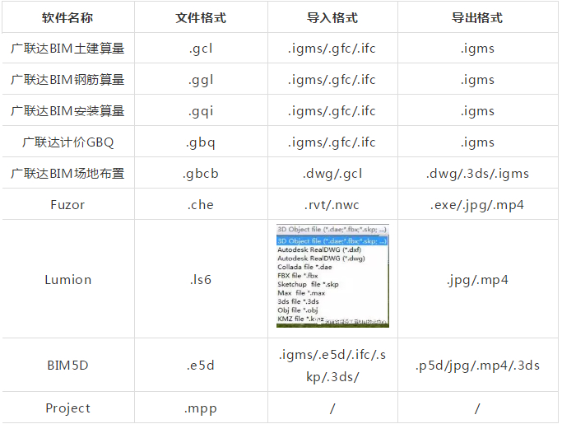Select the Lumion software name cell
Image resolution: width=562 pixels, height=424 pixels.
(67, 279)
